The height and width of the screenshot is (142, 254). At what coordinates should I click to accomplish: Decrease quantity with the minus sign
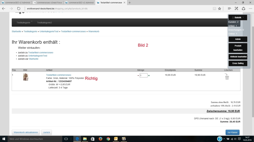pos(138,75)
